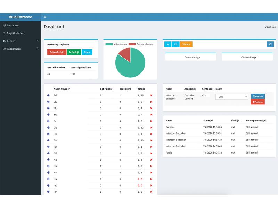Click the Bezoekers column header
This screenshot has height=208, width=278.
pos(125,89)
